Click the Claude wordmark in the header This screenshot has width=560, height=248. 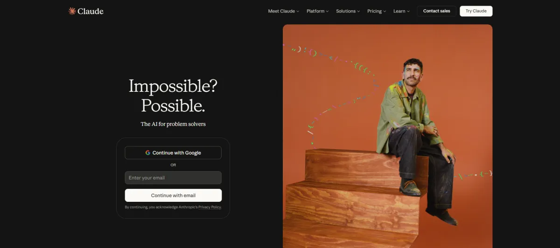91,11
